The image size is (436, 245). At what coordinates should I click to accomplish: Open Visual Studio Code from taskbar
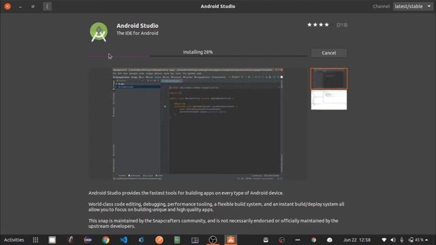124,240
